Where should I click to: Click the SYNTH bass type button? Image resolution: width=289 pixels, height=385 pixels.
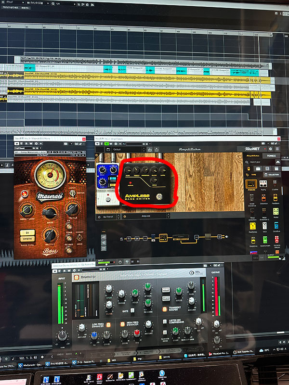tap(27, 239)
